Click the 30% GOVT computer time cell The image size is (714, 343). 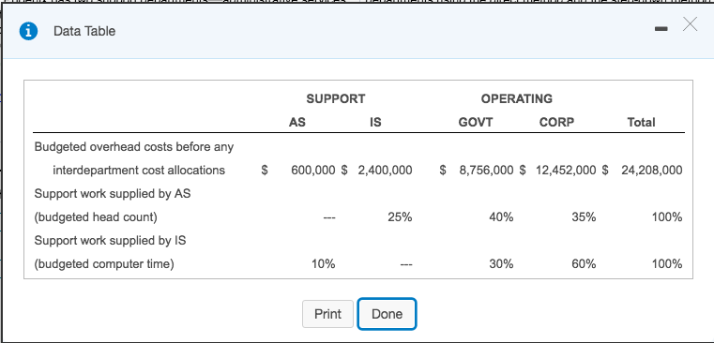click(x=501, y=264)
